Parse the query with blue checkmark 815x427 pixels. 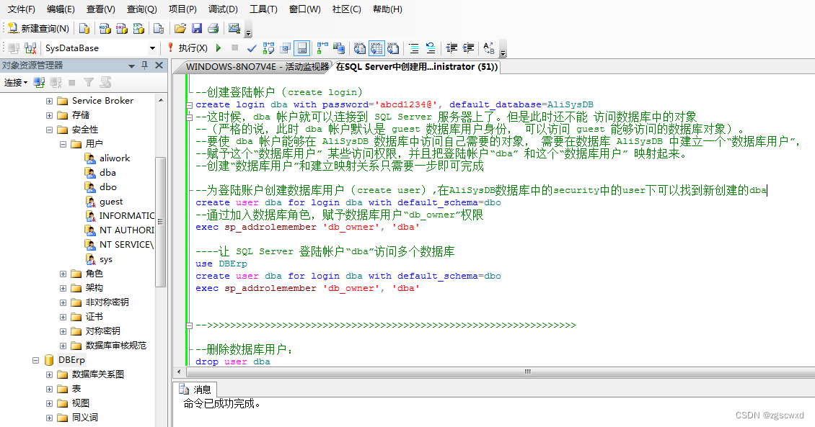click(x=252, y=48)
